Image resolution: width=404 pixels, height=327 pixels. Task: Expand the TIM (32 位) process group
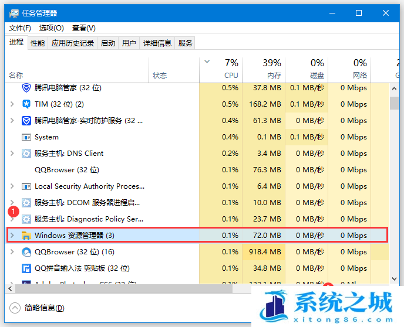tap(12, 104)
